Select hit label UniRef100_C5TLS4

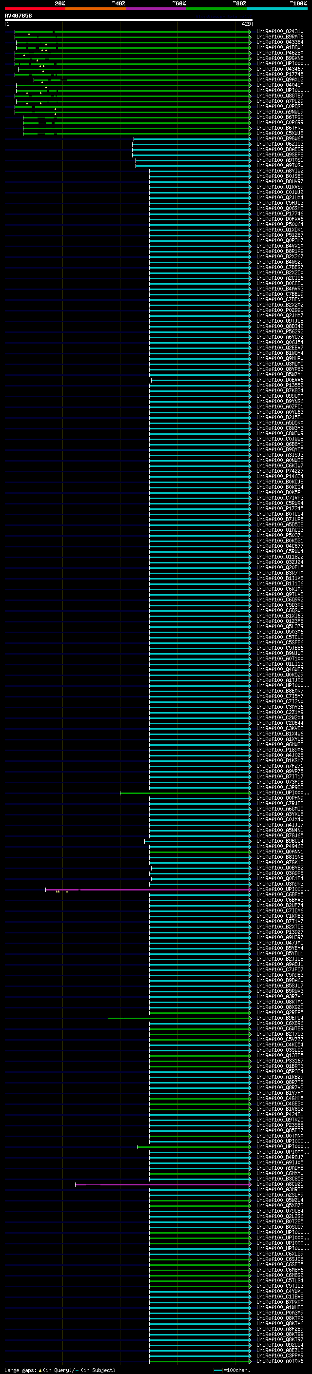[280, 1280]
